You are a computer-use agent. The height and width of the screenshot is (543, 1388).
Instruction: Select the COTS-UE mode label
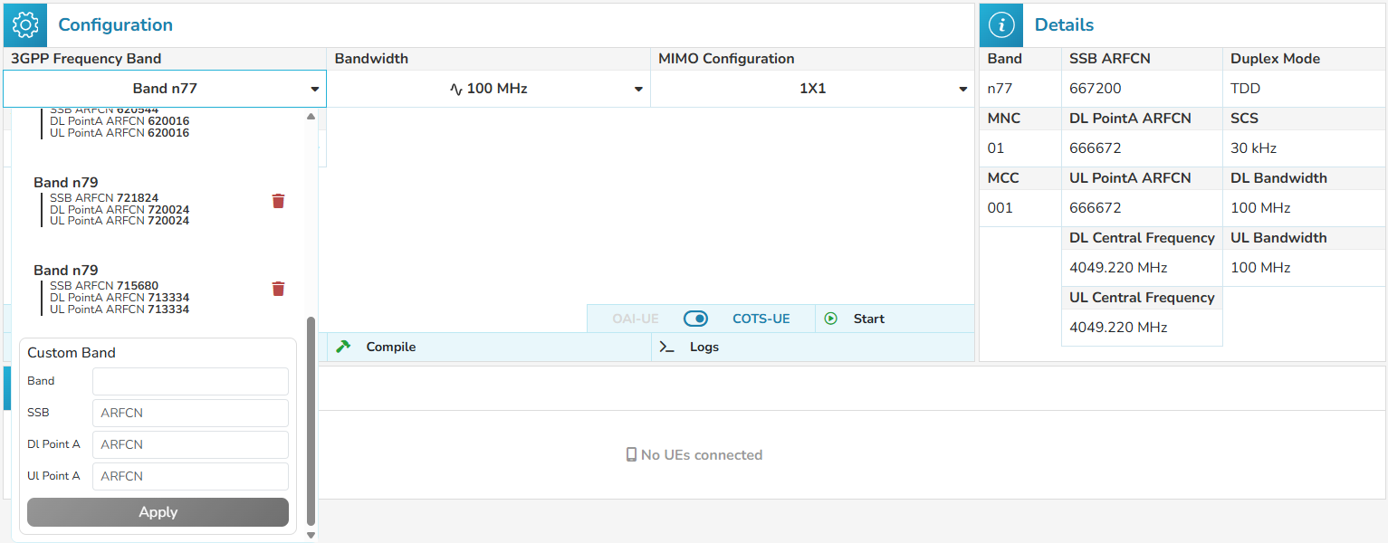761,319
